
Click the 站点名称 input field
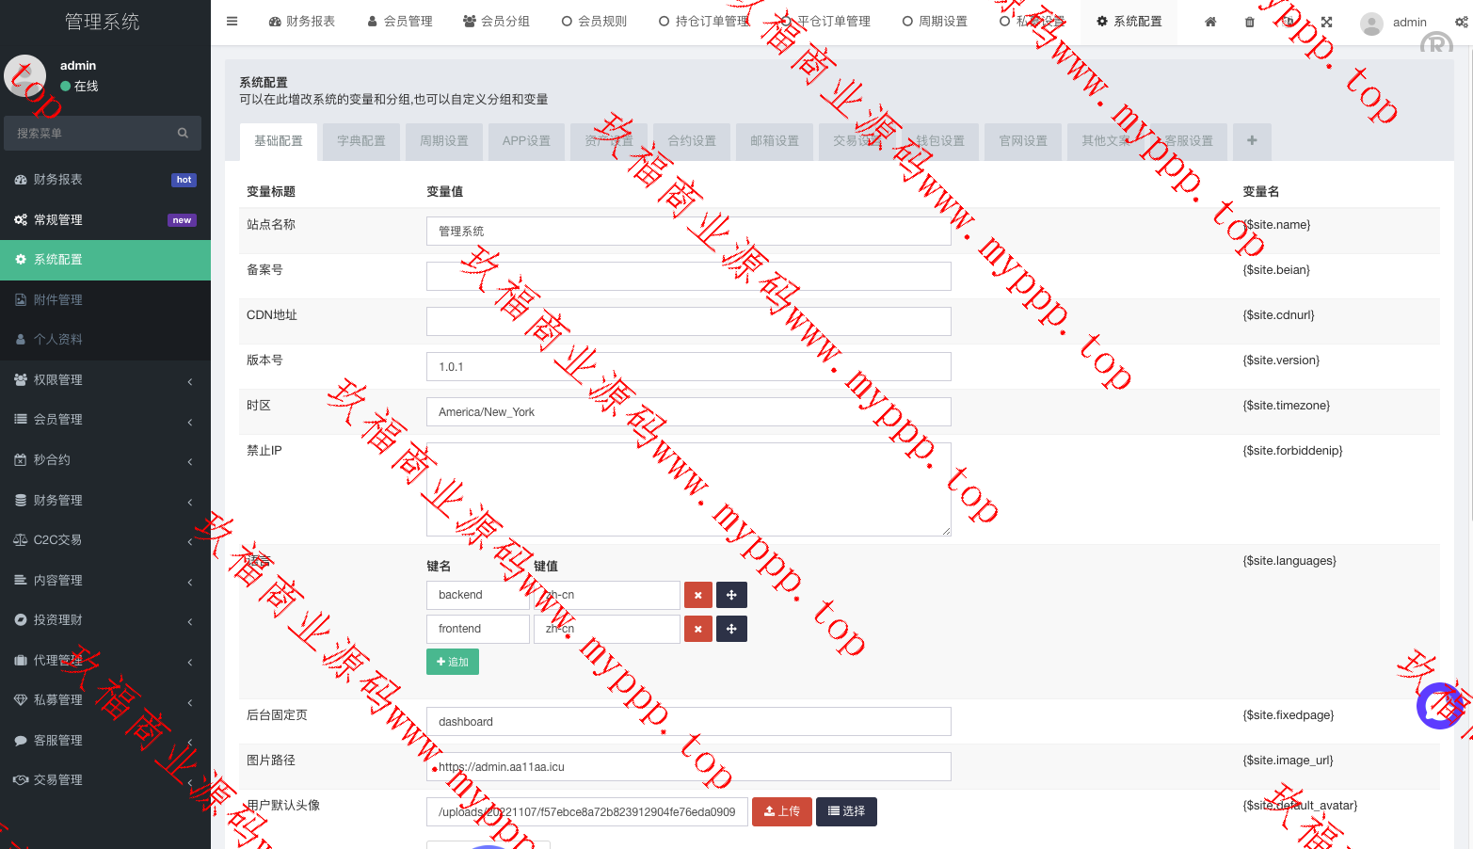click(688, 232)
